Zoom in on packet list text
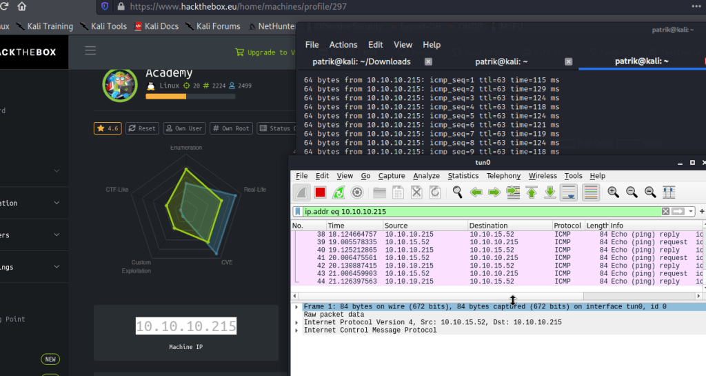Viewport: 706px width, 376px height. coord(613,192)
